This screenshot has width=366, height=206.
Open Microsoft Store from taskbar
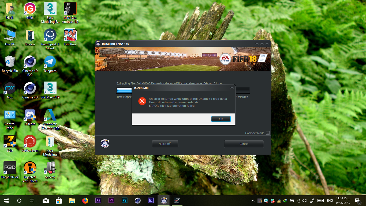pyautogui.click(x=59, y=200)
